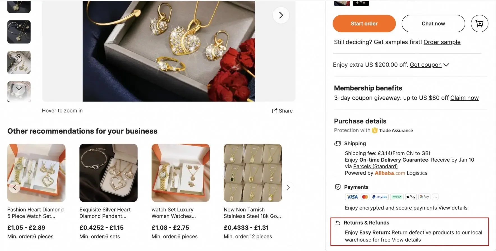Click Claim now for the coupon giveaway
The image size is (496, 251).
click(464, 98)
